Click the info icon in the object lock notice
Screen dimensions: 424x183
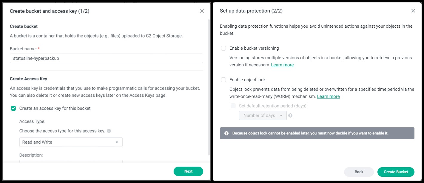tap(226, 133)
